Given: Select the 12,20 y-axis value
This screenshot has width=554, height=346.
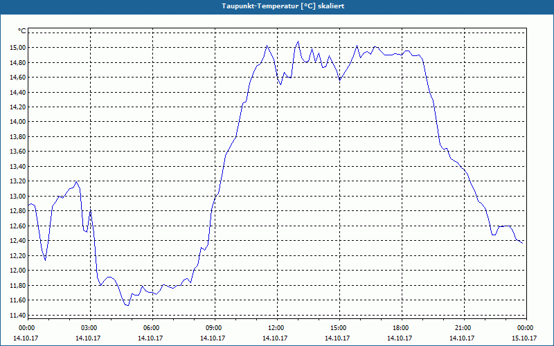Looking at the screenshot, I should tap(18, 255).
